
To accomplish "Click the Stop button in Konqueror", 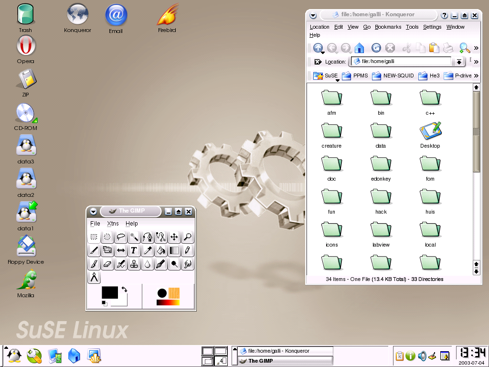I will [390, 48].
